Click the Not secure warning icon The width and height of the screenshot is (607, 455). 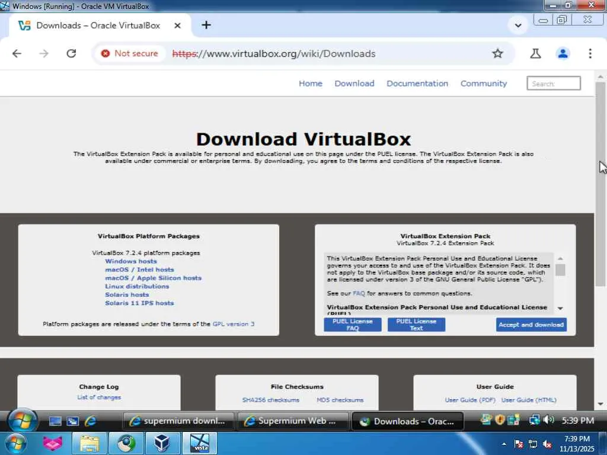(x=106, y=53)
